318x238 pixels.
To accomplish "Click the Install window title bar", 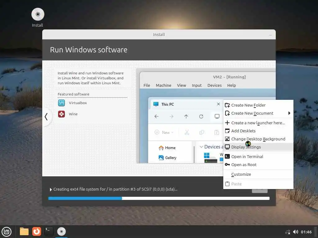I will point(159,34).
